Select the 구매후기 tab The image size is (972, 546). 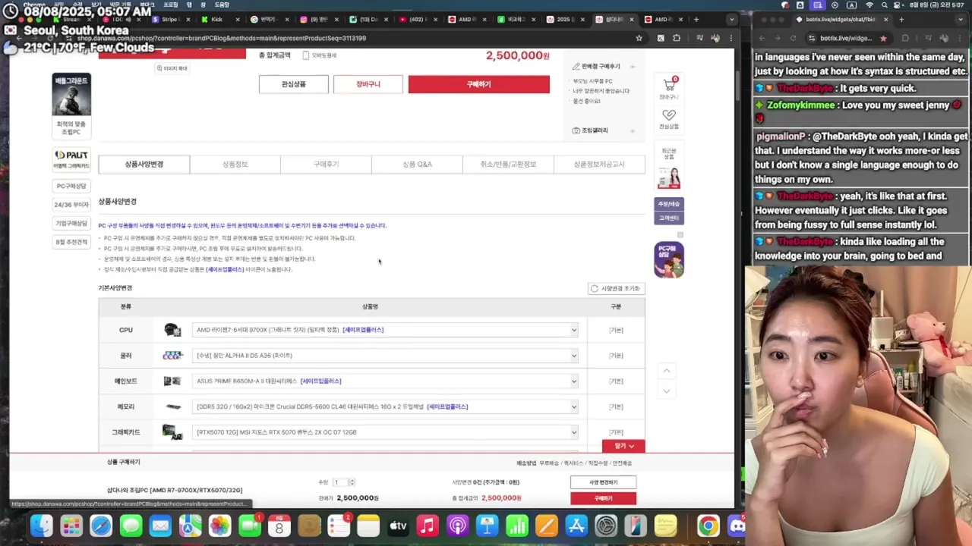326,165
